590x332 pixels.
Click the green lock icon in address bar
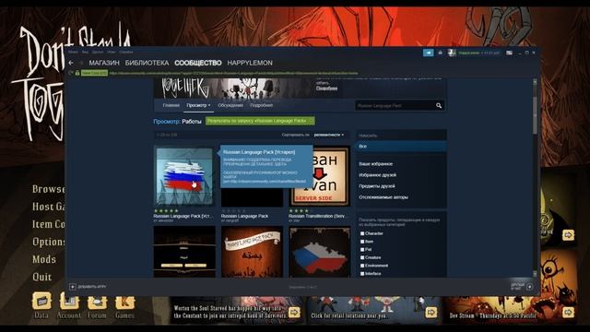tap(77, 73)
